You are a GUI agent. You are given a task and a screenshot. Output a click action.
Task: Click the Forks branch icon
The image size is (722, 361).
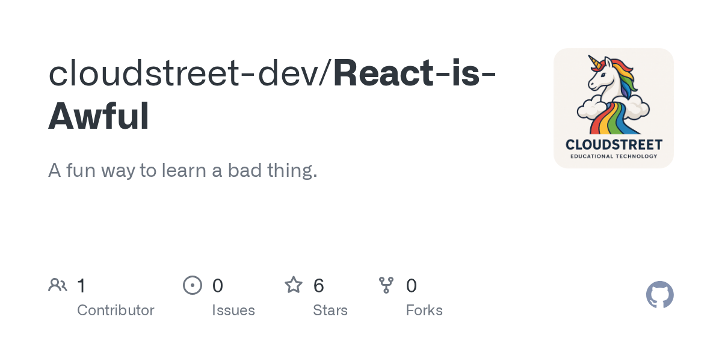click(386, 285)
